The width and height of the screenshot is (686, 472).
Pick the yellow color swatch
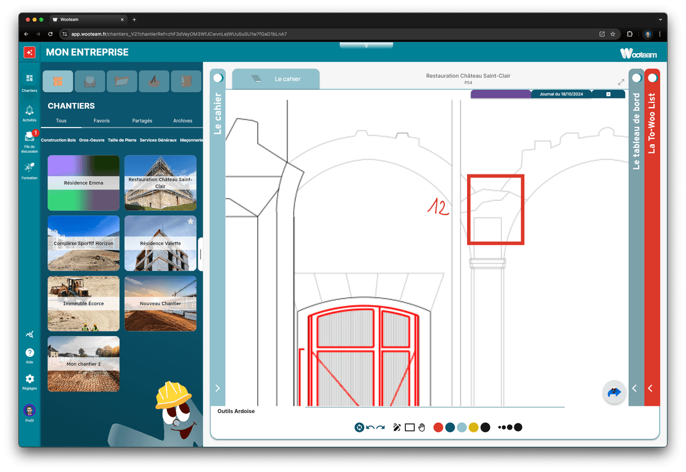pyautogui.click(x=473, y=427)
